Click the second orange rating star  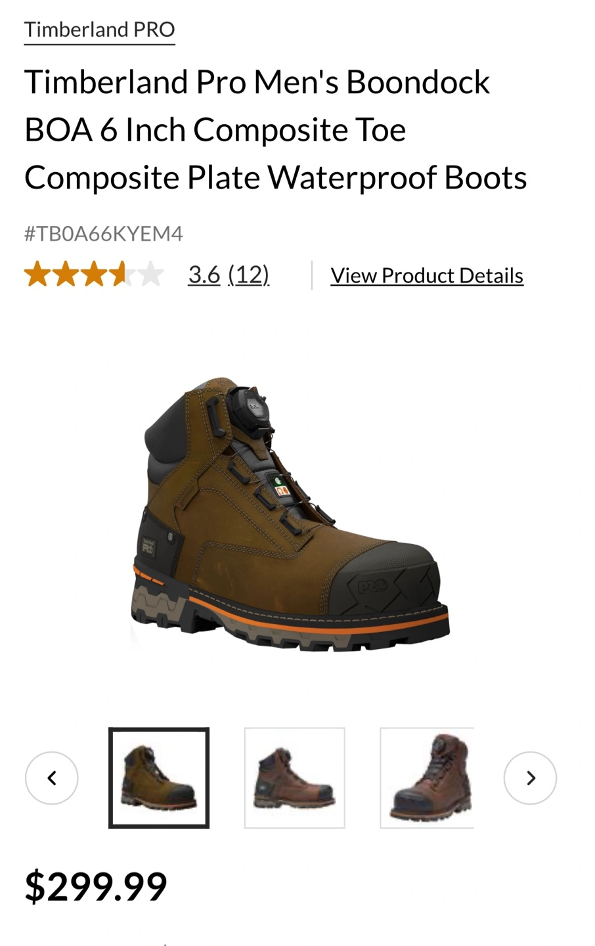point(66,275)
